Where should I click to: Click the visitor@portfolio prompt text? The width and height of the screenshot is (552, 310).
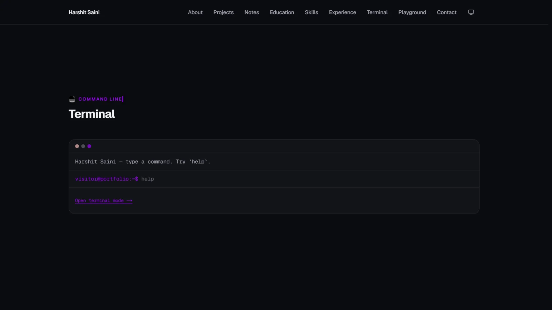(107, 179)
